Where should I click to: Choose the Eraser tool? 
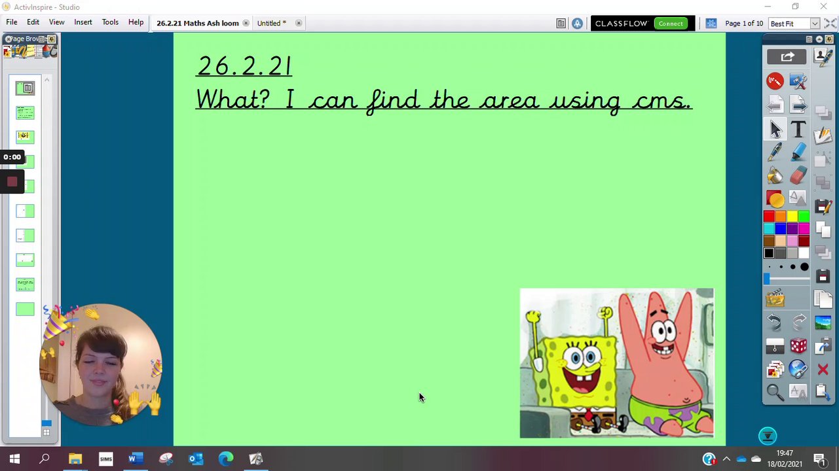point(798,175)
